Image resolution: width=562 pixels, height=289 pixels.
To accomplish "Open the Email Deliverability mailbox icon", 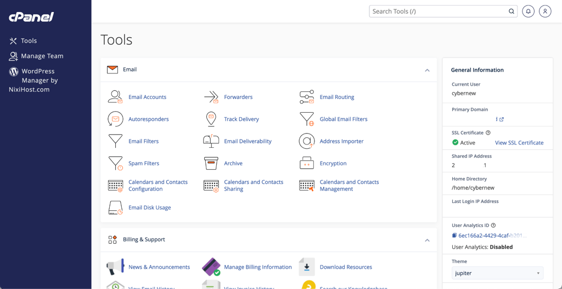I will [211, 141].
